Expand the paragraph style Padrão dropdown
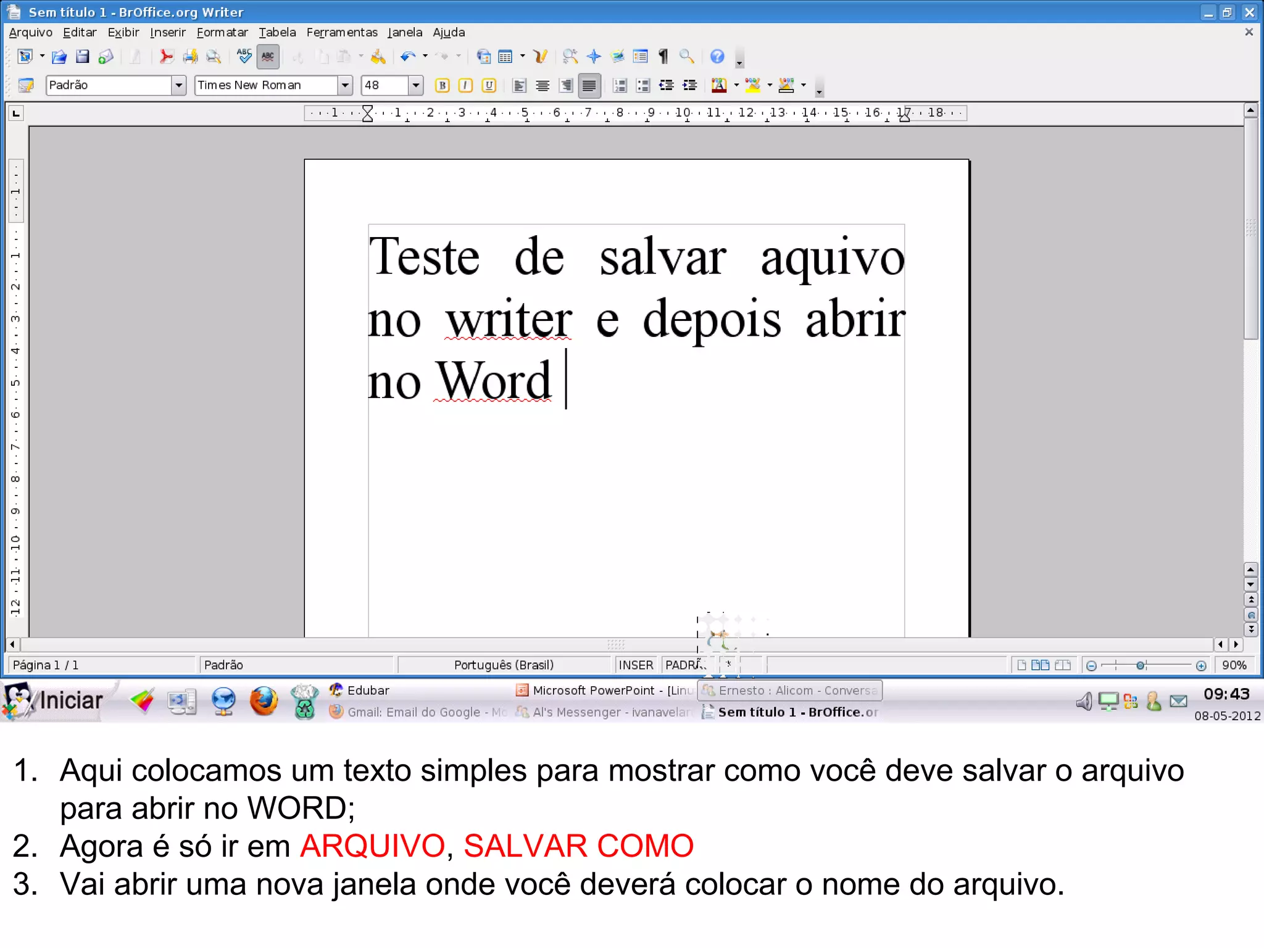Image resolution: width=1264 pixels, height=948 pixels. click(x=179, y=85)
